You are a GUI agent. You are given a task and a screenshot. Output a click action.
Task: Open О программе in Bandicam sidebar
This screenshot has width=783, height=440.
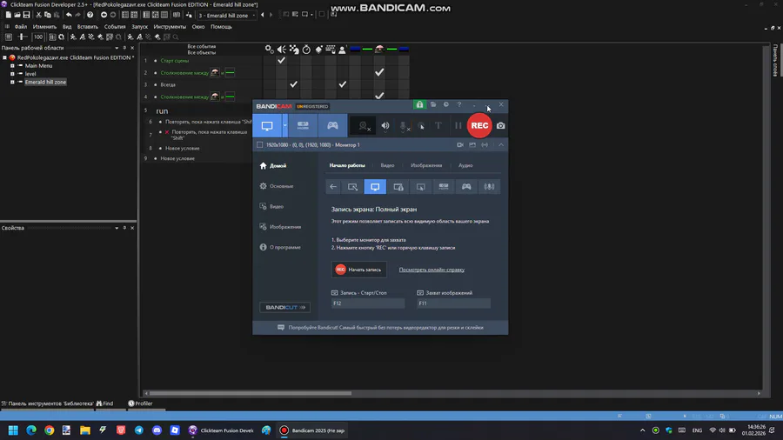pyautogui.click(x=280, y=248)
